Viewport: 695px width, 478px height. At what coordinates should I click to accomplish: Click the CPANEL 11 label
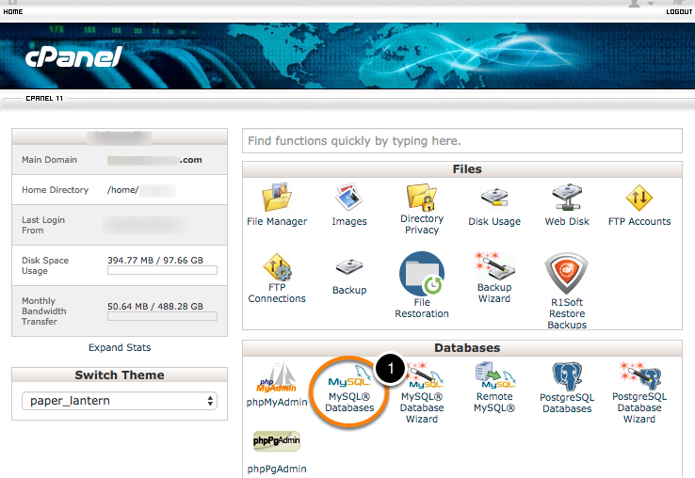pyautogui.click(x=44, y=99)
